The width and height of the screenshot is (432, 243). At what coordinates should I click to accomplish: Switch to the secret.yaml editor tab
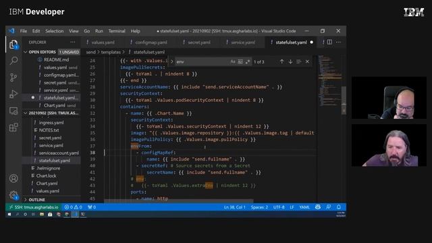198,42
